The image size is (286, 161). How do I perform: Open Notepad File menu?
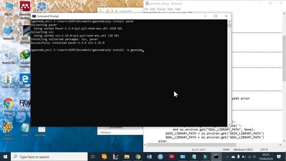[146, 9]
